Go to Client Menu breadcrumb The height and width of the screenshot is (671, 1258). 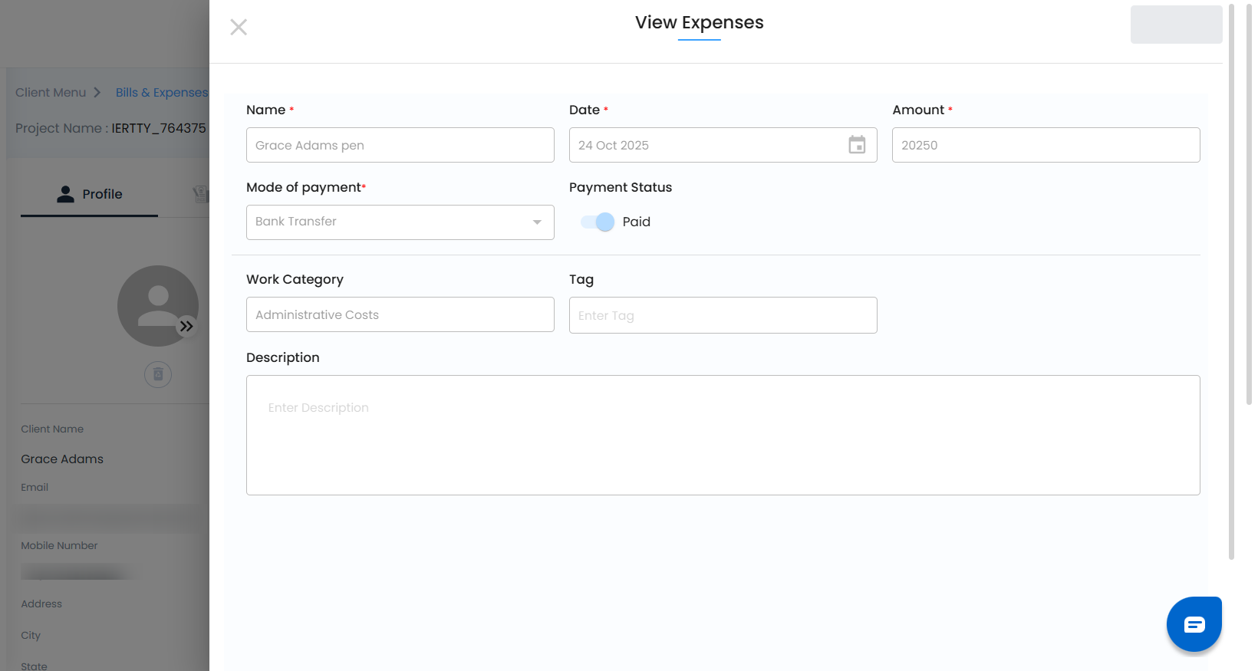pos(51,93)
